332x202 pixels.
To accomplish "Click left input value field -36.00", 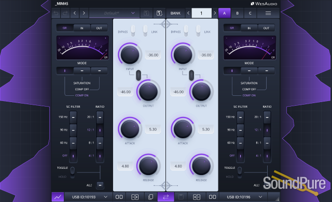I will coord(153,55).
